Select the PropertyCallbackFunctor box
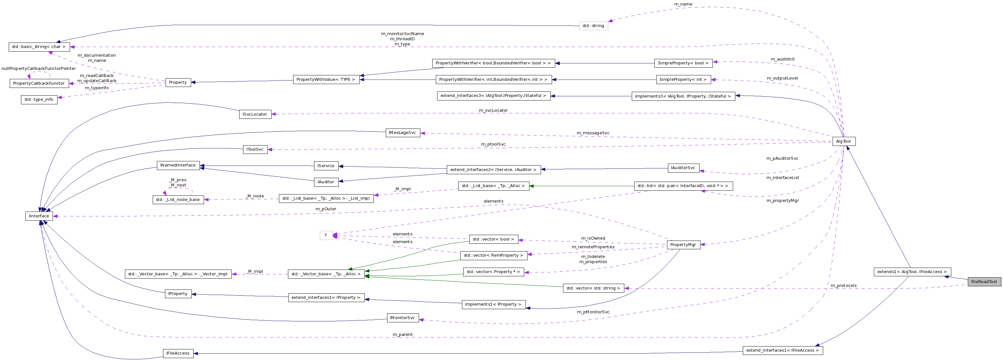Image resolution: width=1003 pixels, height=361 pixels. (39, 83)
